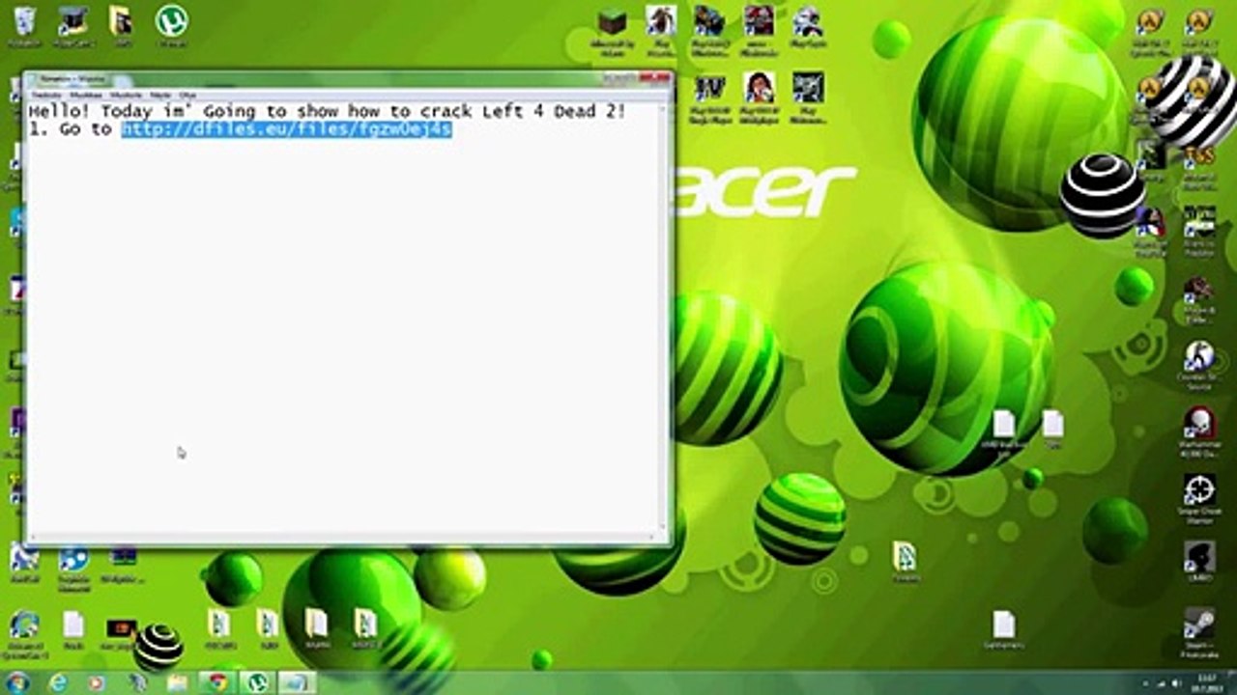Open Windows Explorer folder on taskbar
Viewport: 1237px width, 695px height.
[x=177, y=682]
